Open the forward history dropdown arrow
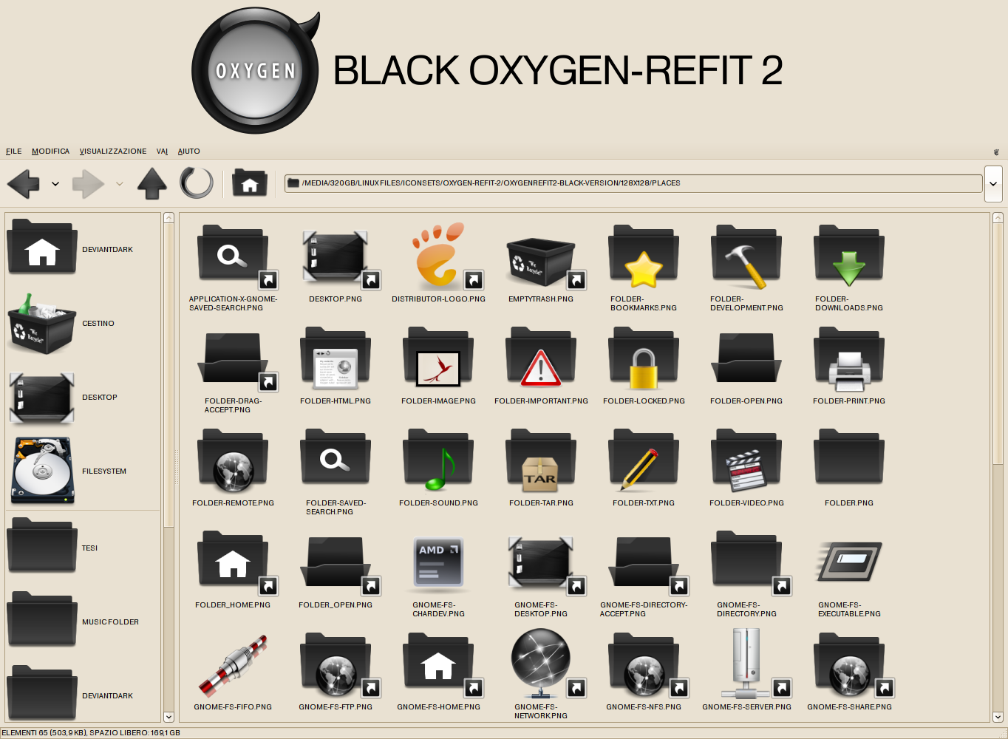 [120, 184]
